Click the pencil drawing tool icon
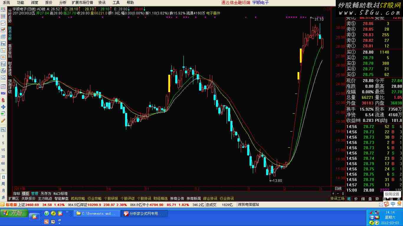The height and width of the screenshot is (226, 403). click(x=3, y=120)
